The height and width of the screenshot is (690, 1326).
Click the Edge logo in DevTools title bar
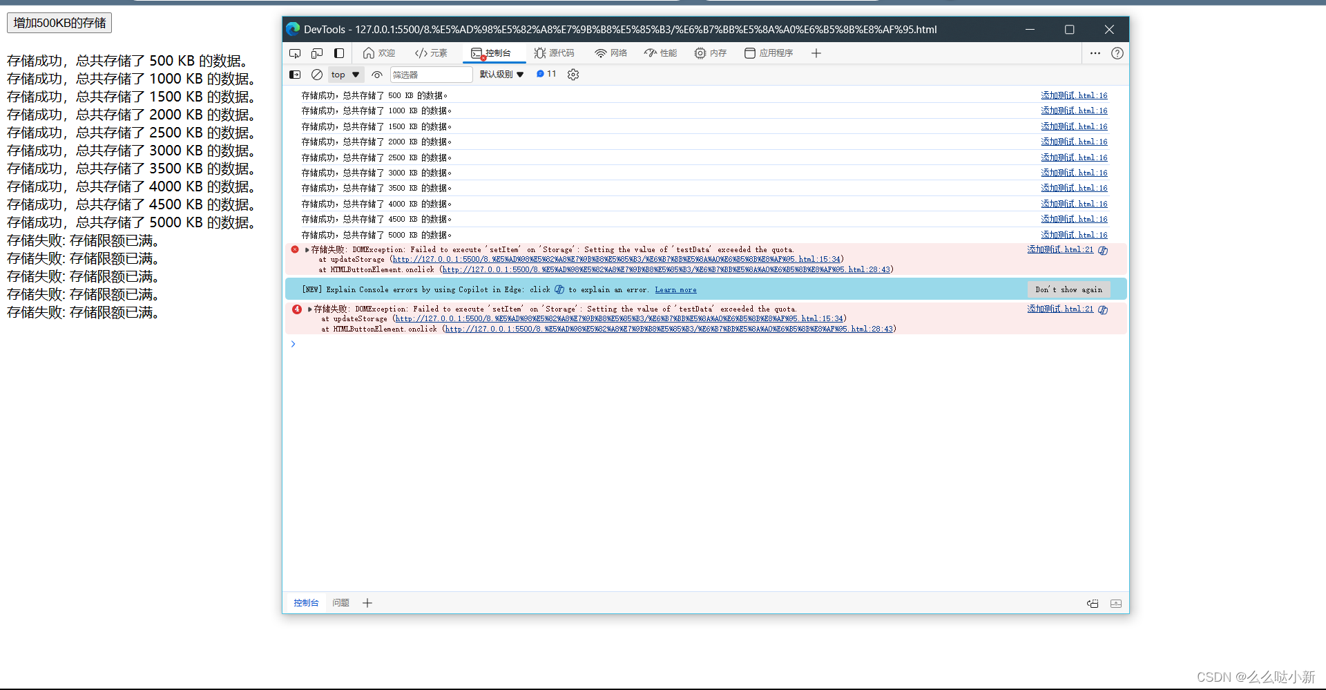293,29
